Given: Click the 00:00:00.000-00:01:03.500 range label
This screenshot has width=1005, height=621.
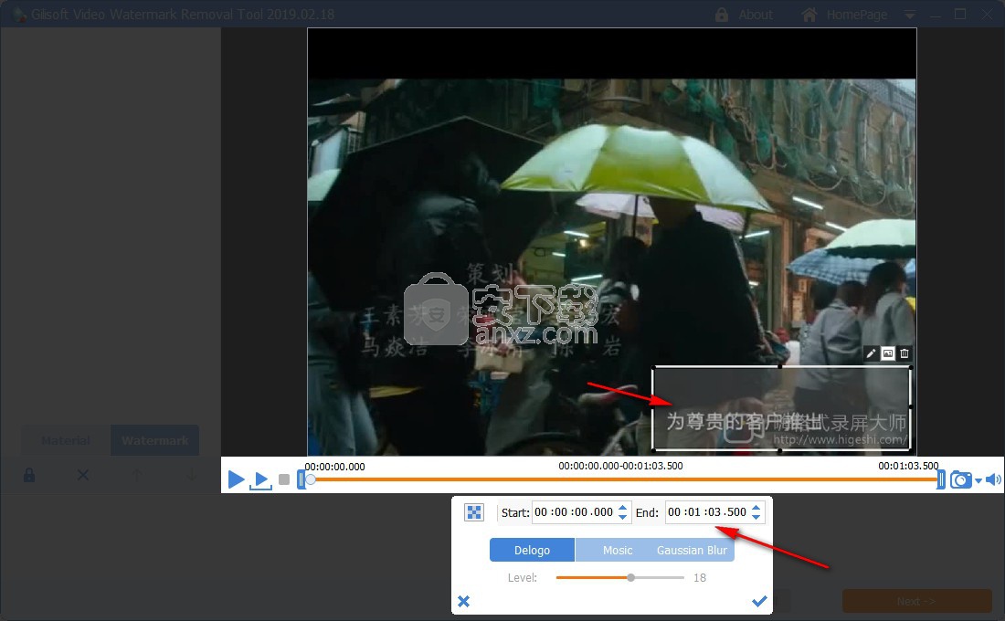Looking at the screenshot, I should click(620, 466).
